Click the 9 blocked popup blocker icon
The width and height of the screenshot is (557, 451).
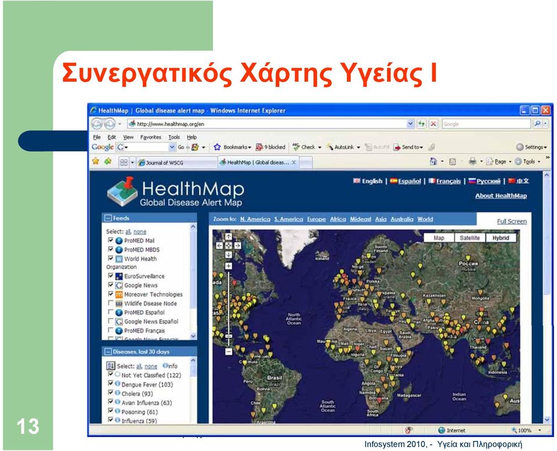pyautogui.click(x=259, y=147)
